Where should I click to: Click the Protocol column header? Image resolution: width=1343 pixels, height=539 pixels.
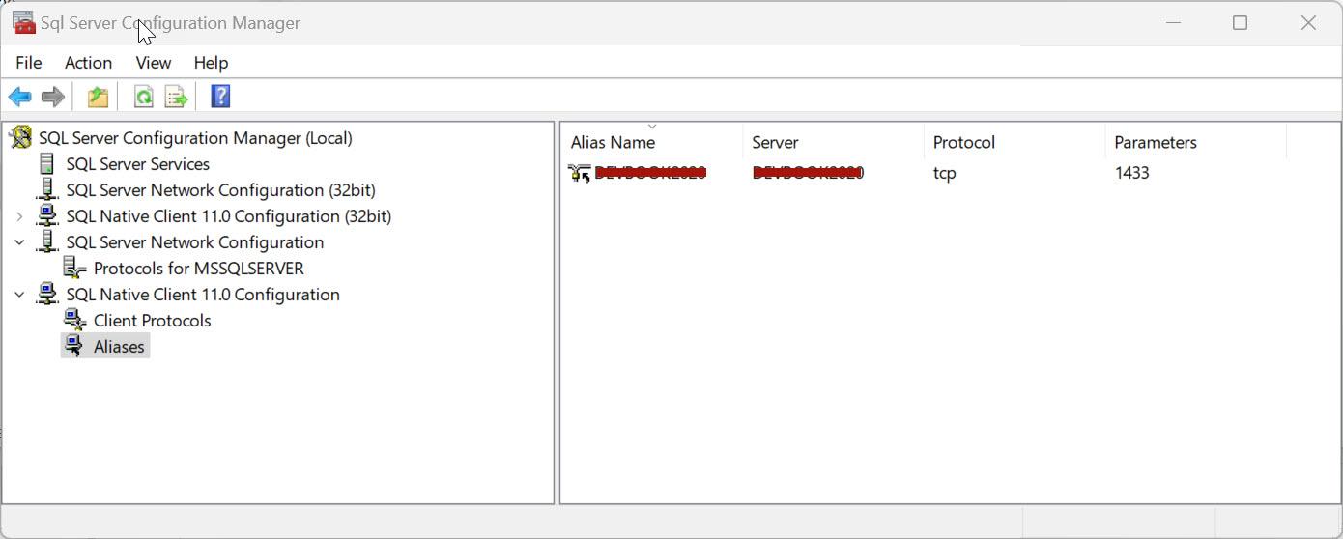coord(963,143)
